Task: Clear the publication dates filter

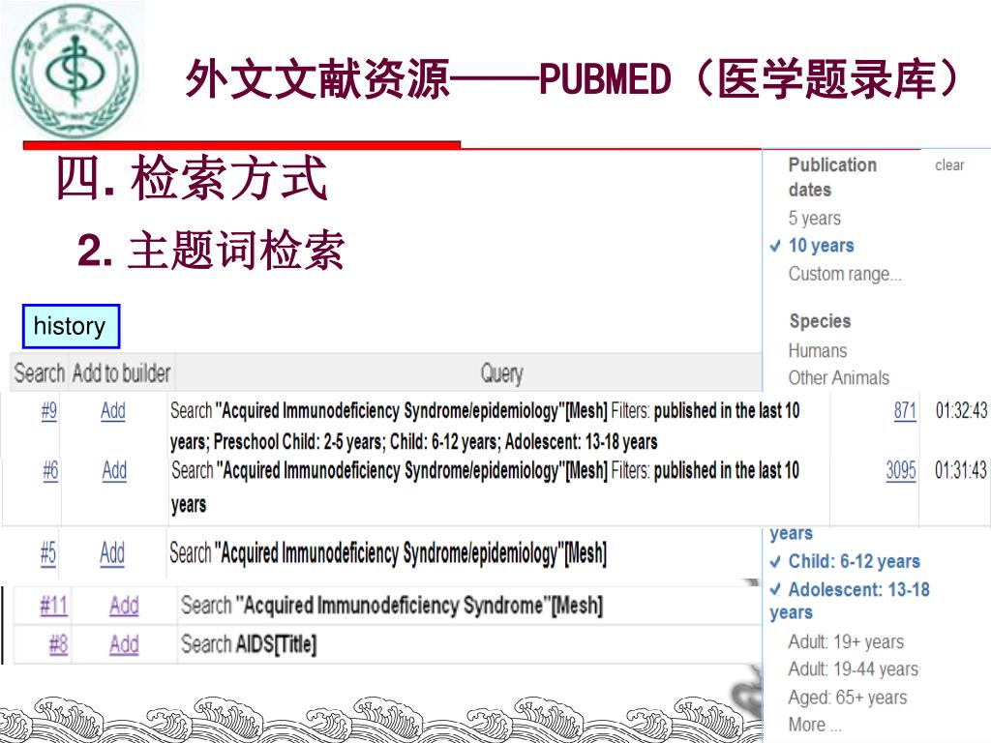Action: click(949, 165)
